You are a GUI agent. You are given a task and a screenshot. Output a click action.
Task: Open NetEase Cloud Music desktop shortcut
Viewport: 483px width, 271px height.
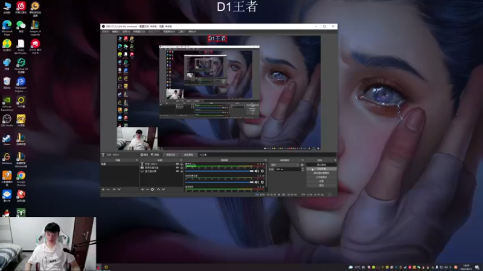tap(21, 7)
